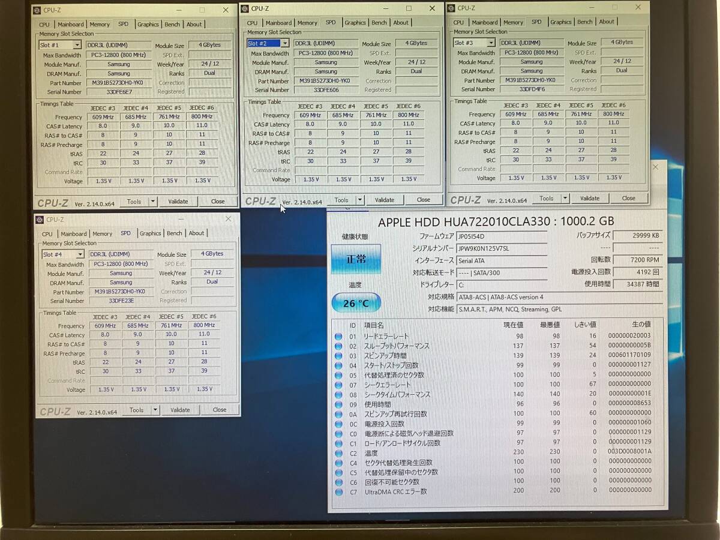Click status circle for スピンアップ再試行回数 row

339,414
